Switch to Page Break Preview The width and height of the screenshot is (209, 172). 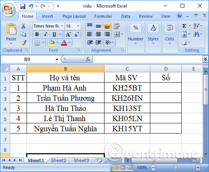(130, 167)
